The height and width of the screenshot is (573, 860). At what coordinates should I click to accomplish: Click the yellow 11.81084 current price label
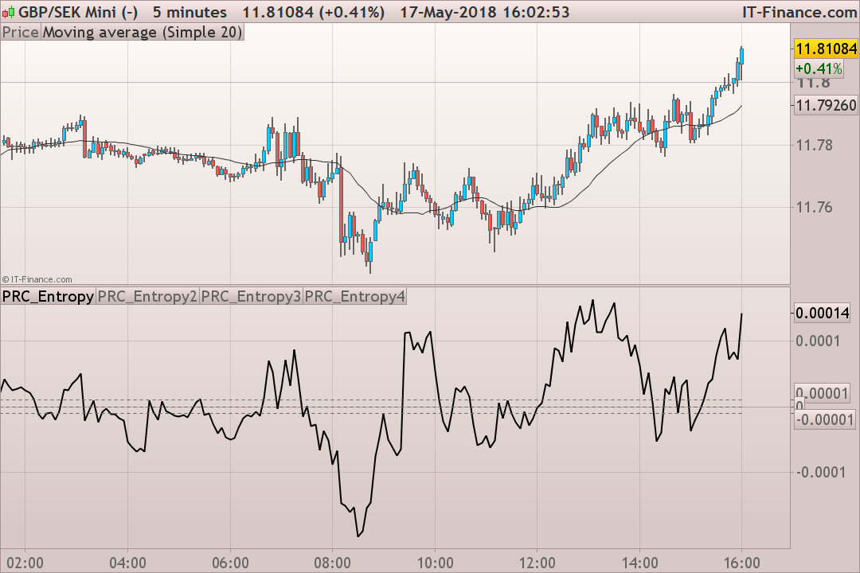coord(826,49)
